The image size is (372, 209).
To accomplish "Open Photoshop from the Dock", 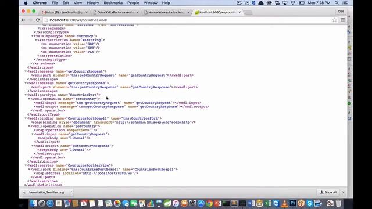I will 293,203.
